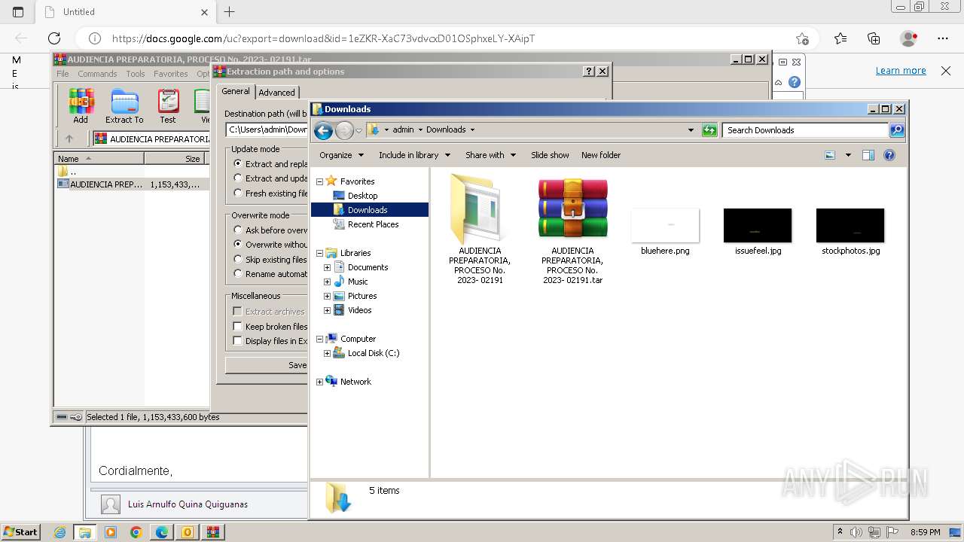
Task: Select Ask before overwrite radio
Action: [238, 230]
